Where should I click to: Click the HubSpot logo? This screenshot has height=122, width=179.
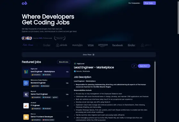(77, 45)
